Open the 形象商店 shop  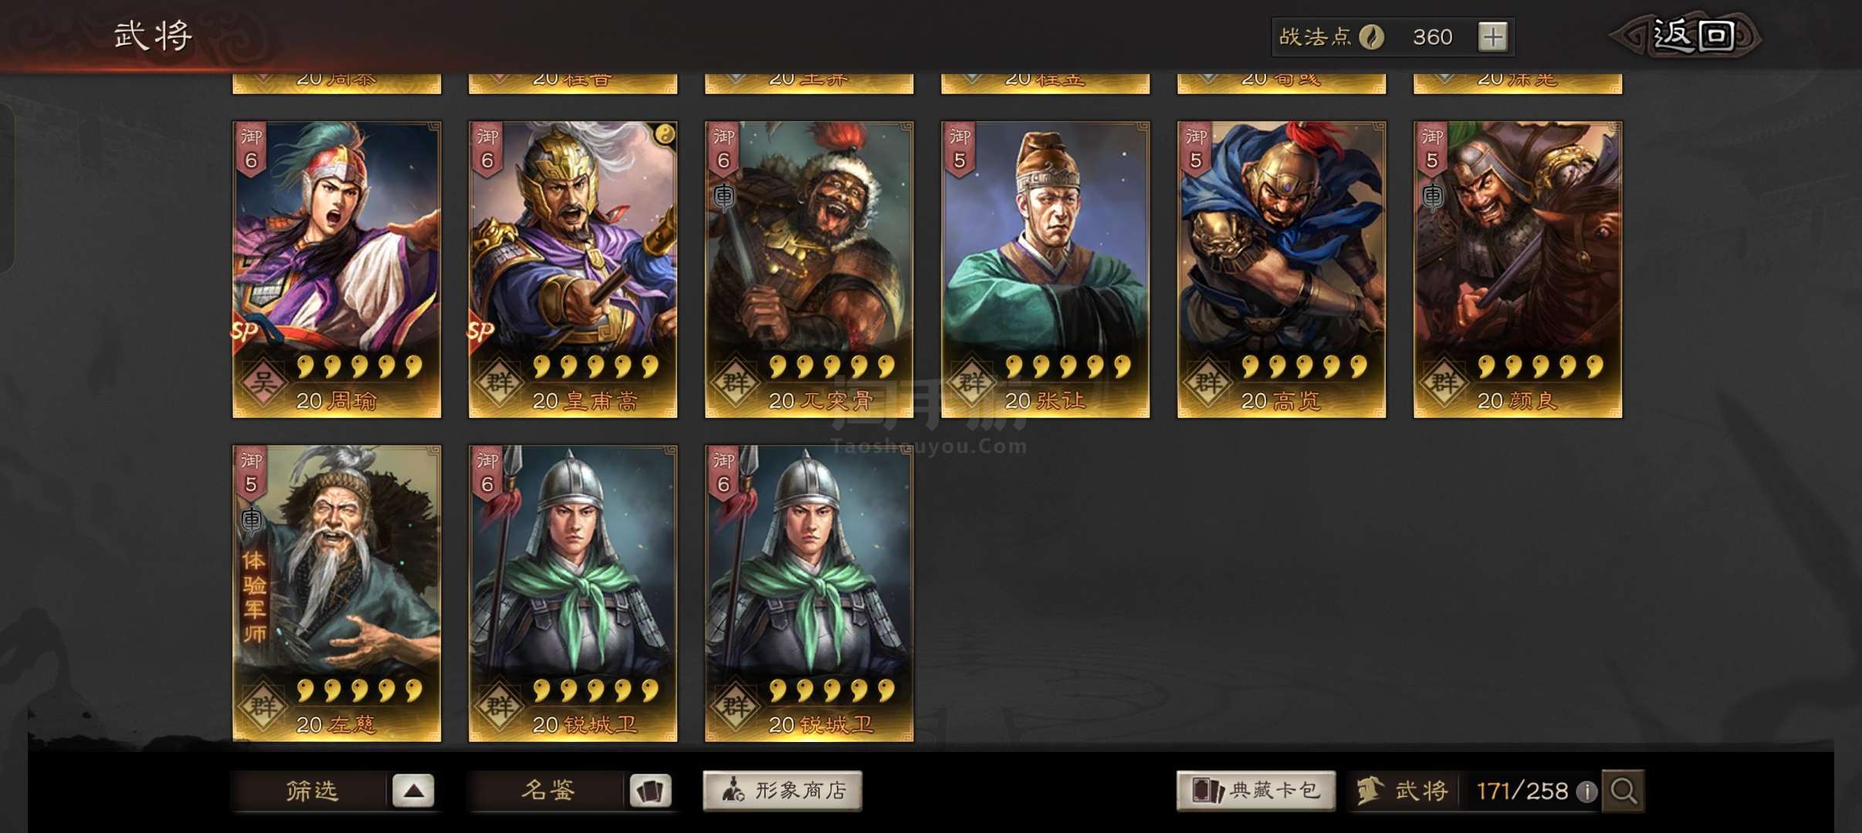782,791
